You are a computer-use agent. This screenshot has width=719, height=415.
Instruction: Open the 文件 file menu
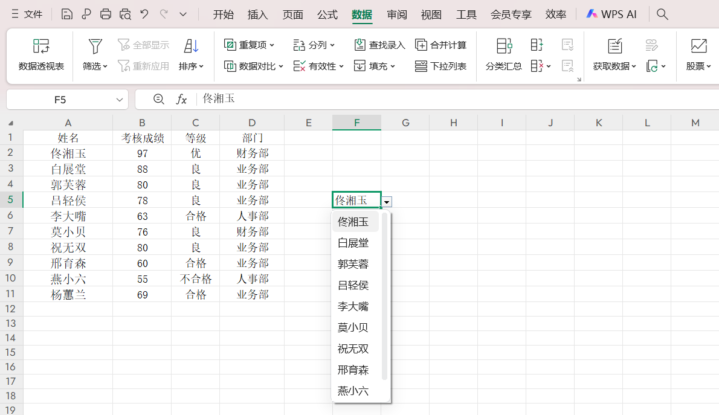[x=27, y=14]
